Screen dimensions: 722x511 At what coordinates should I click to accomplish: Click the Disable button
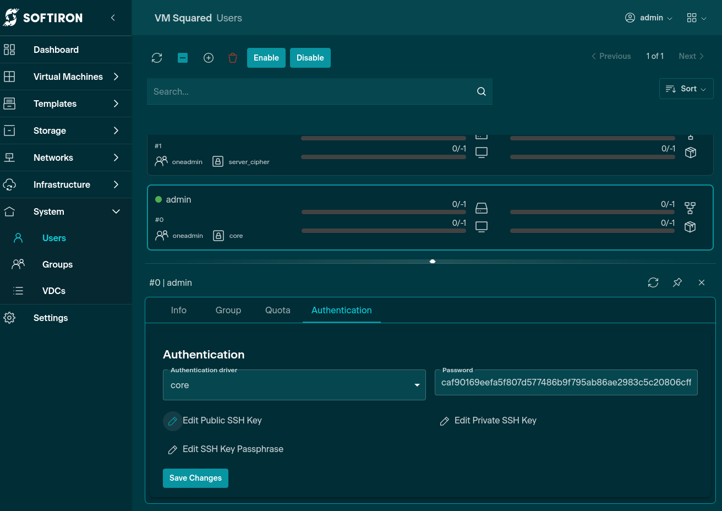[x=310, y=58]
